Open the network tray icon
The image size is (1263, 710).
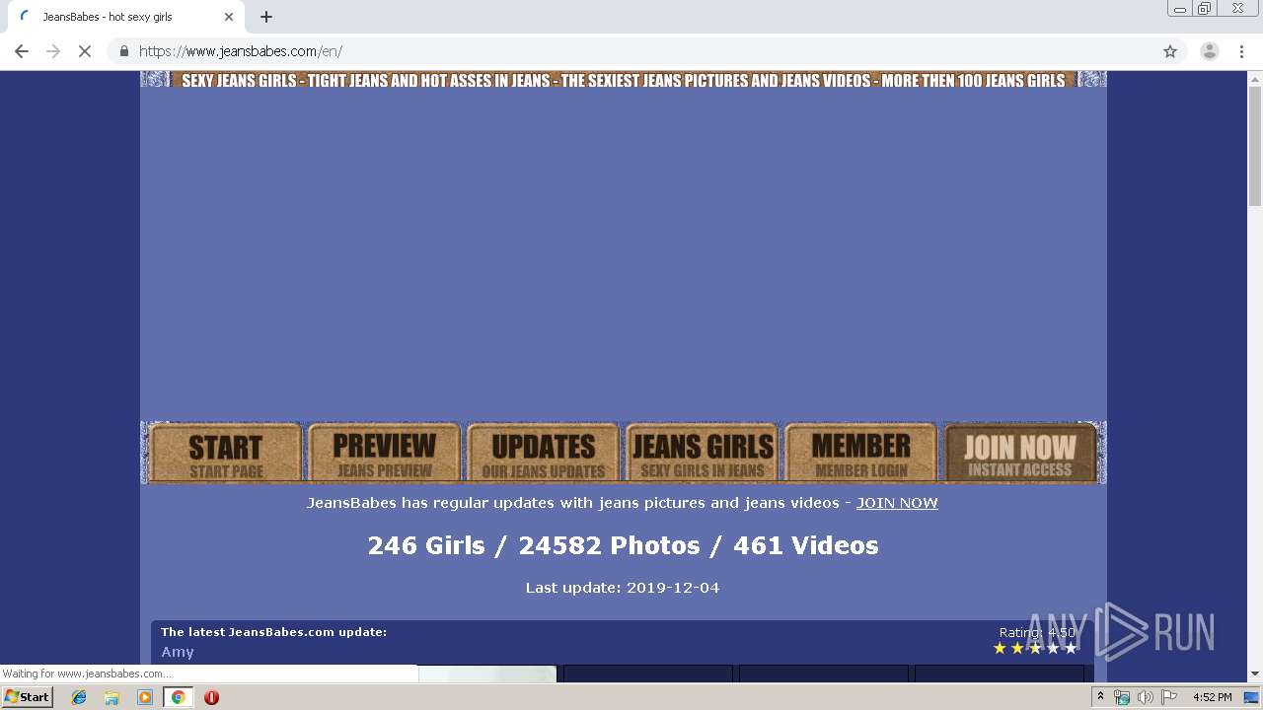click(x=1122, y=697)
